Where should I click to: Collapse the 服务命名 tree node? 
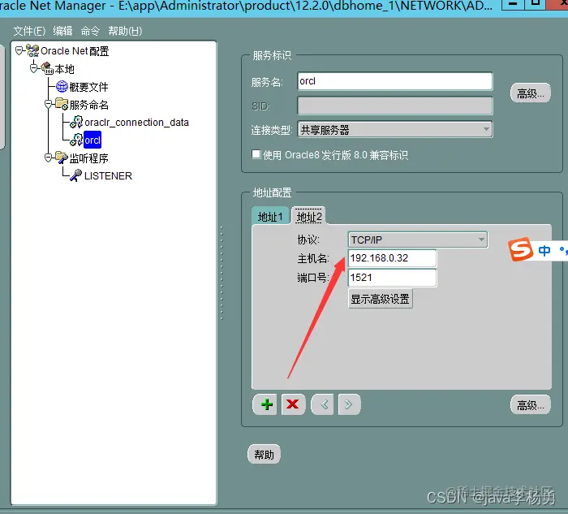[x=48, y=105]
